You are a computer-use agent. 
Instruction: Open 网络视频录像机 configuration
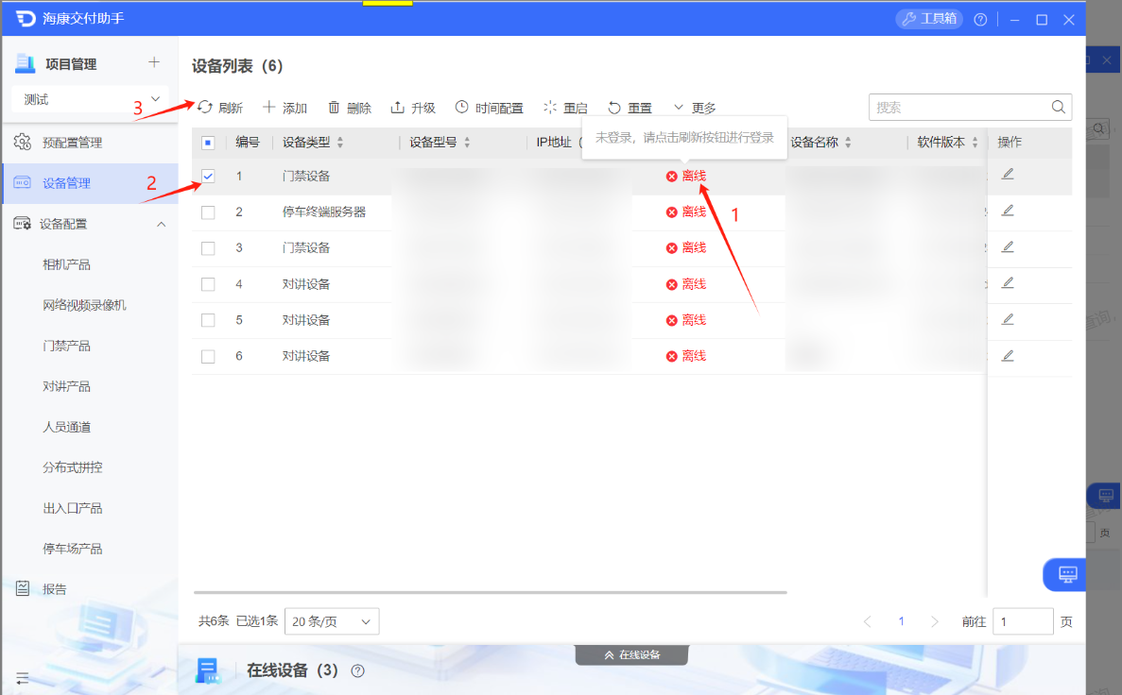pyautogui.click(x=84, y=305)
